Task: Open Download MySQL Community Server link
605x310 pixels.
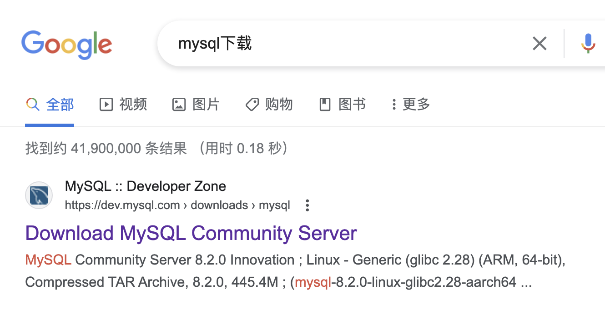Action: [191, 233]
